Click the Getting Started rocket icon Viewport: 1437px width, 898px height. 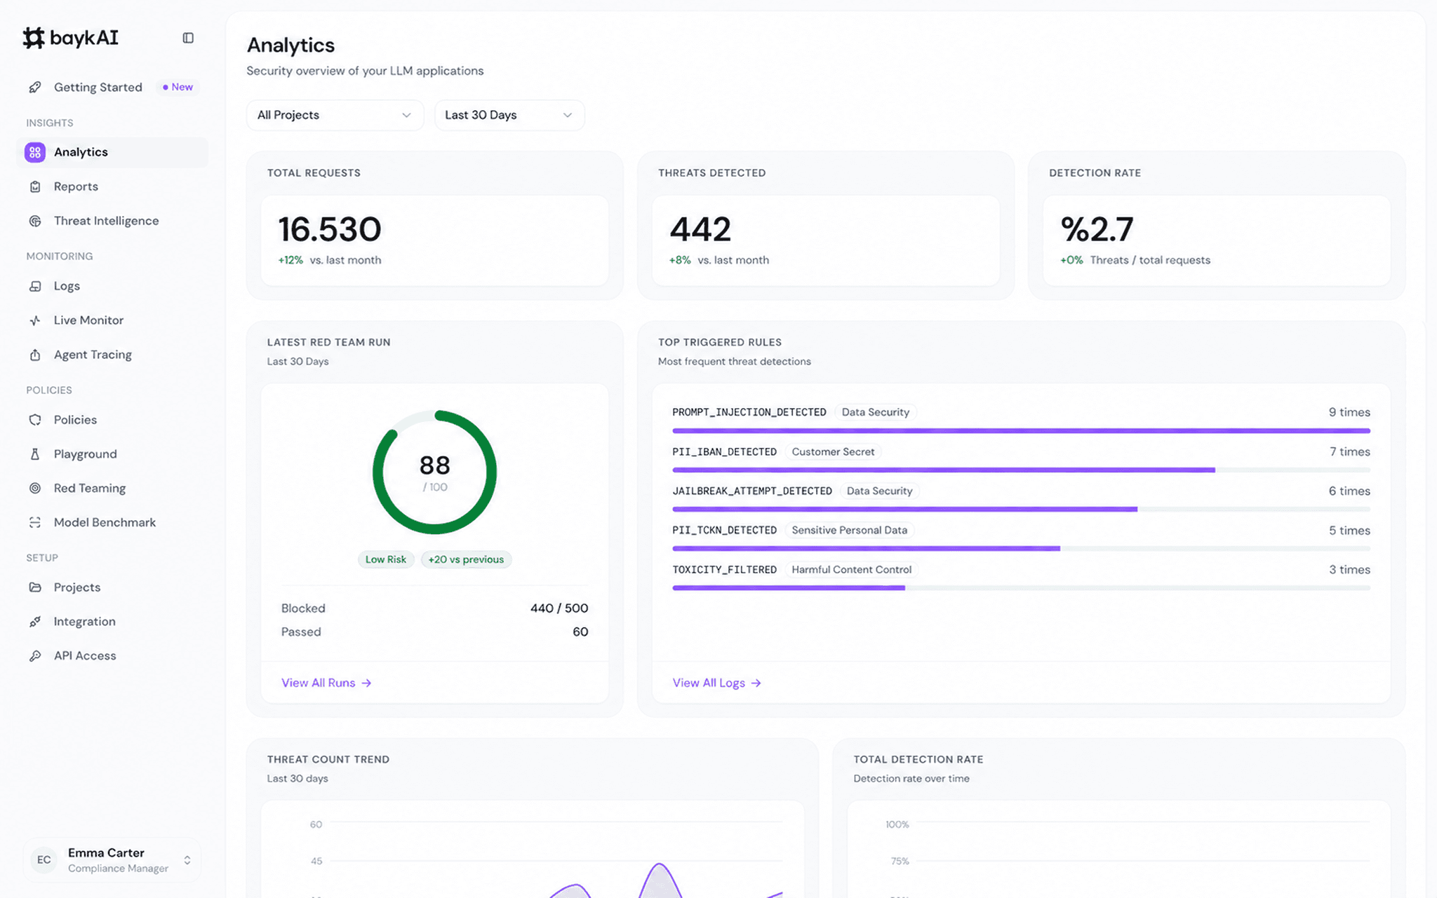click(x=35, y=88)
